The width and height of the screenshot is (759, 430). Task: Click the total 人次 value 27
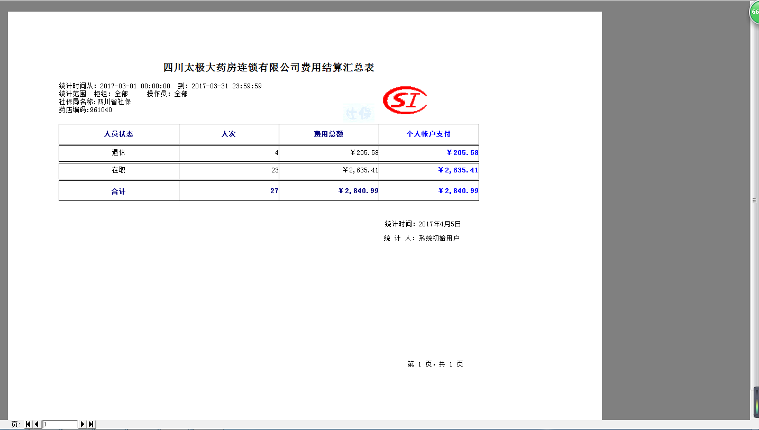coord(274,190)
